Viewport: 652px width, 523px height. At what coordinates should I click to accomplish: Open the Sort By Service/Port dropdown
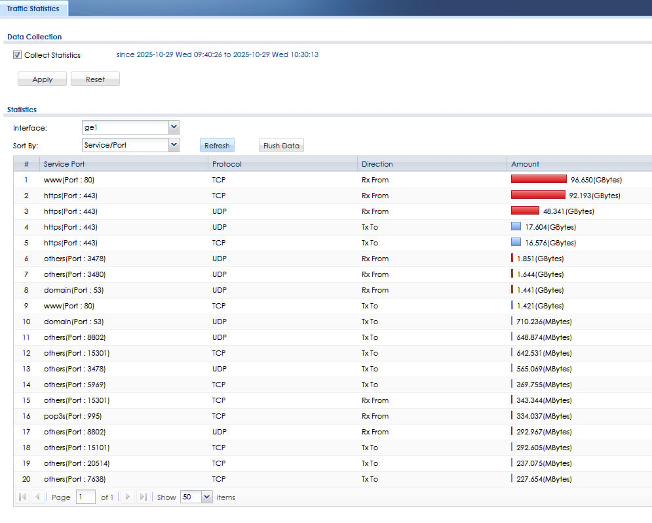174,145
